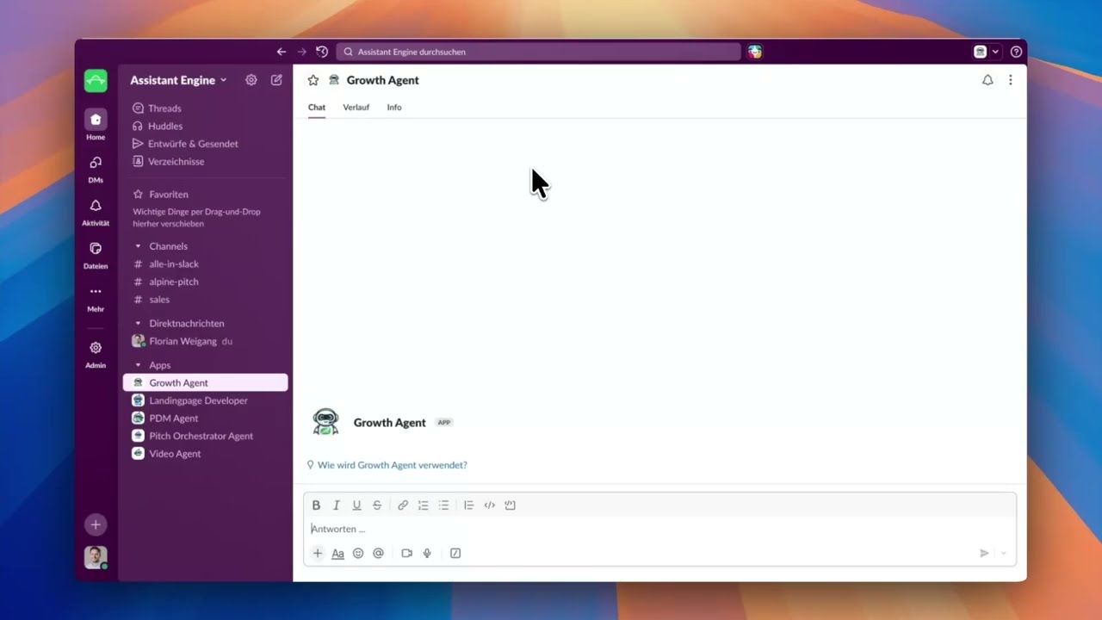The width and height of the screenshot is (1102, 620).
Task: Open the help question mark icon
Action: click(1016, 52)
